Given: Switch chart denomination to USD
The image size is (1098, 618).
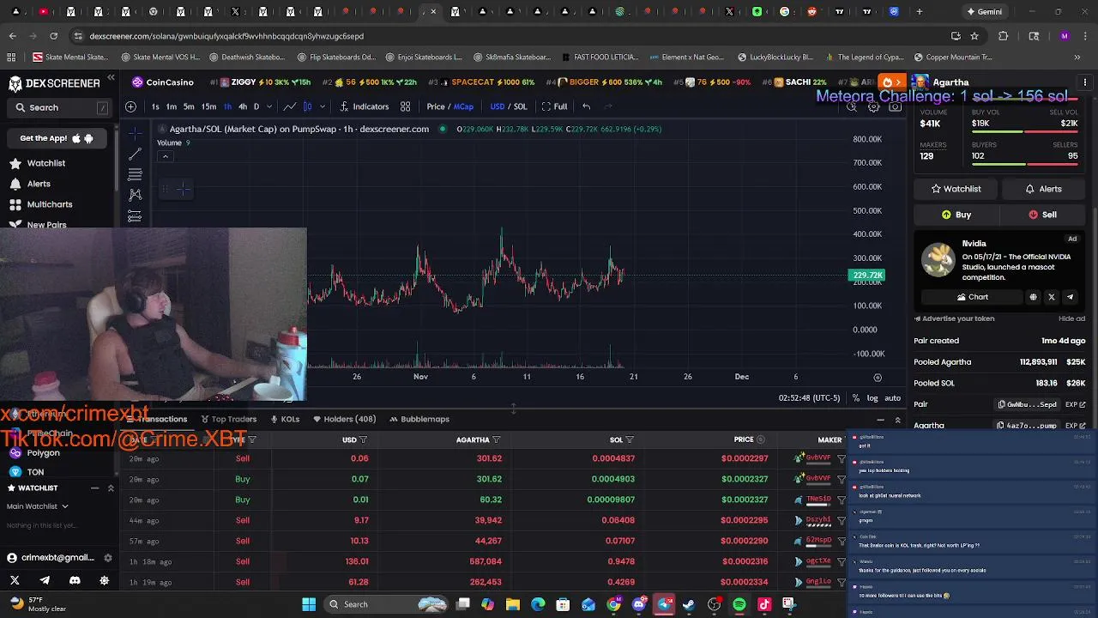Looking at the screenshot, I should pos(498,106).
